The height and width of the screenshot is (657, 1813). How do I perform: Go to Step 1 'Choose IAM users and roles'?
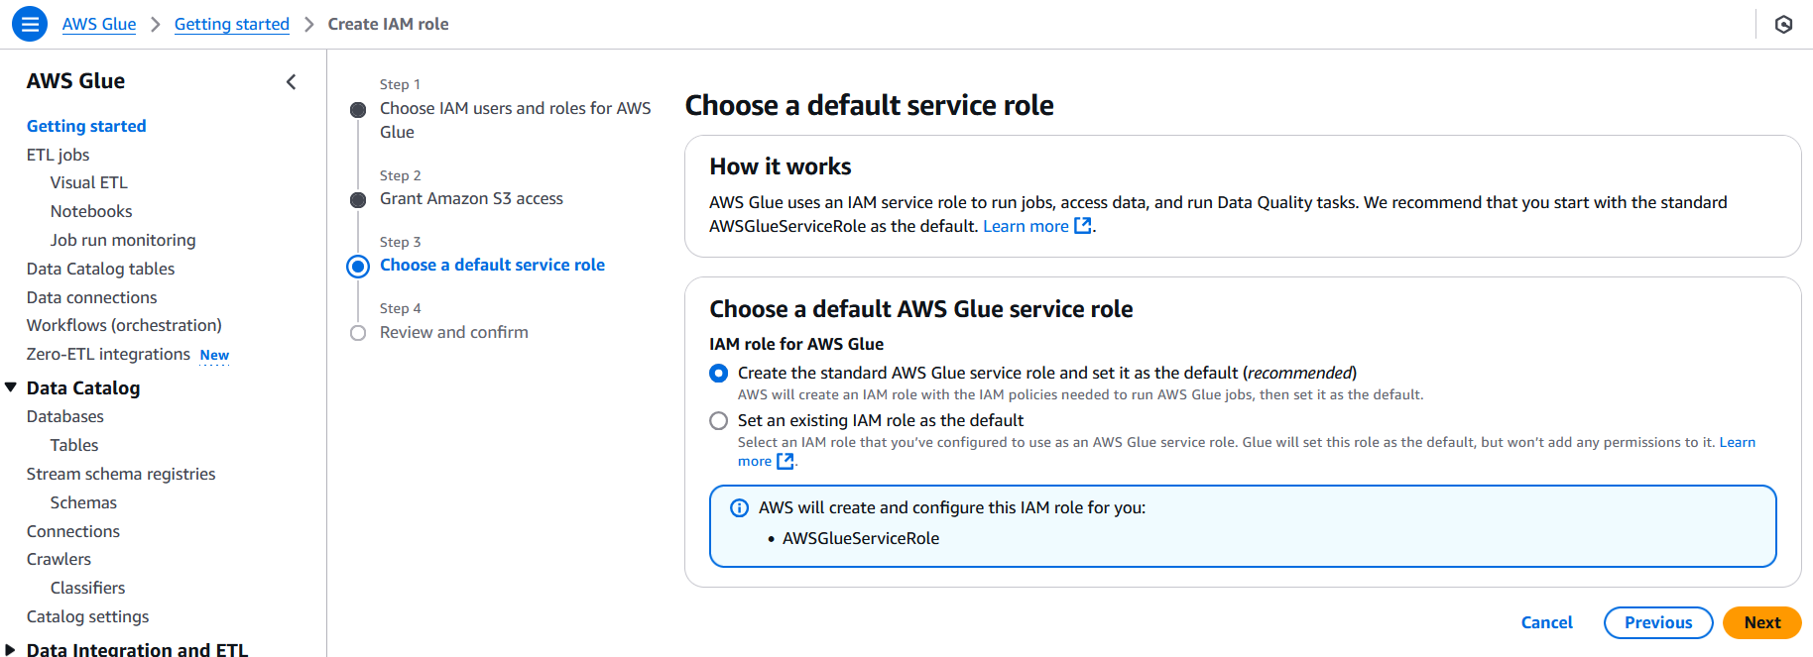tap(516, 120)
